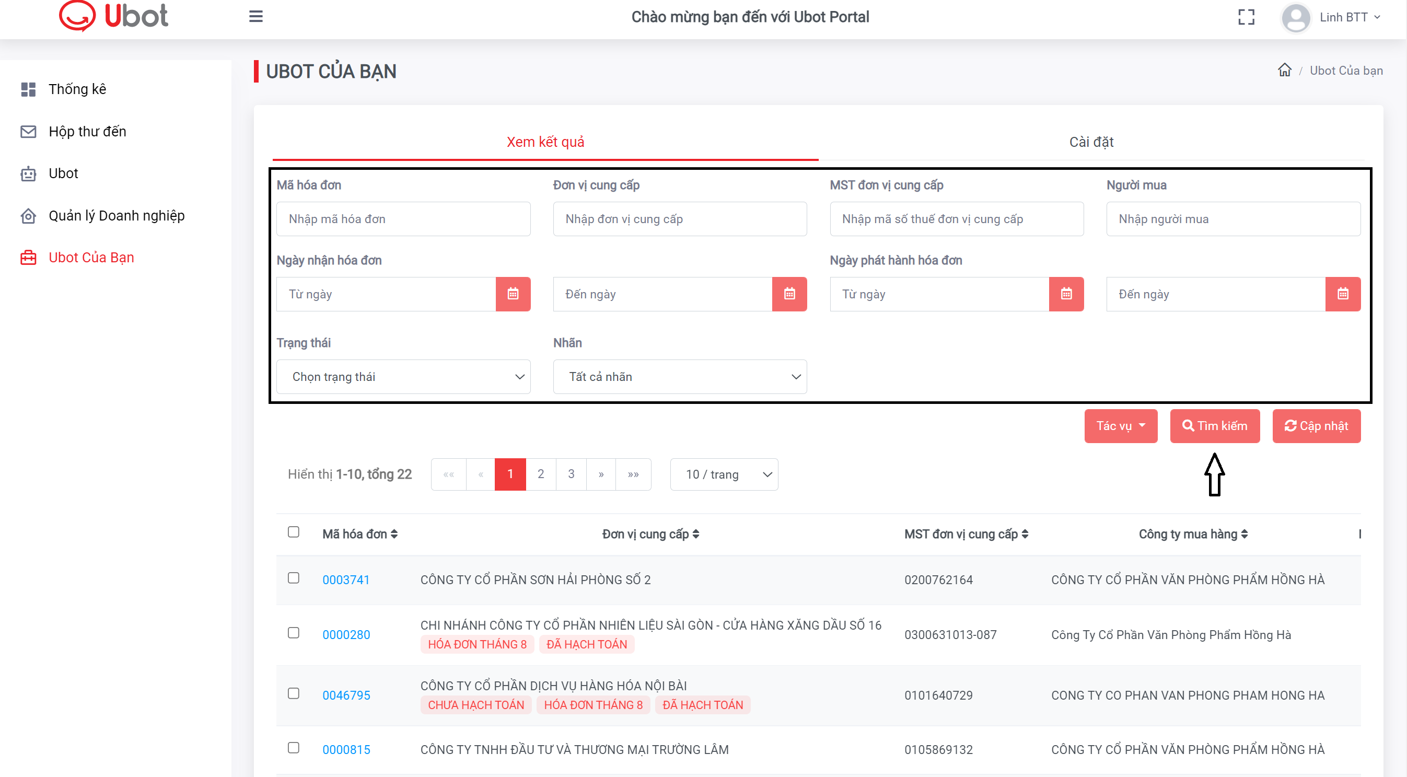
Task: Check the row 0046795 checkbox
Action: click(293, 693)
